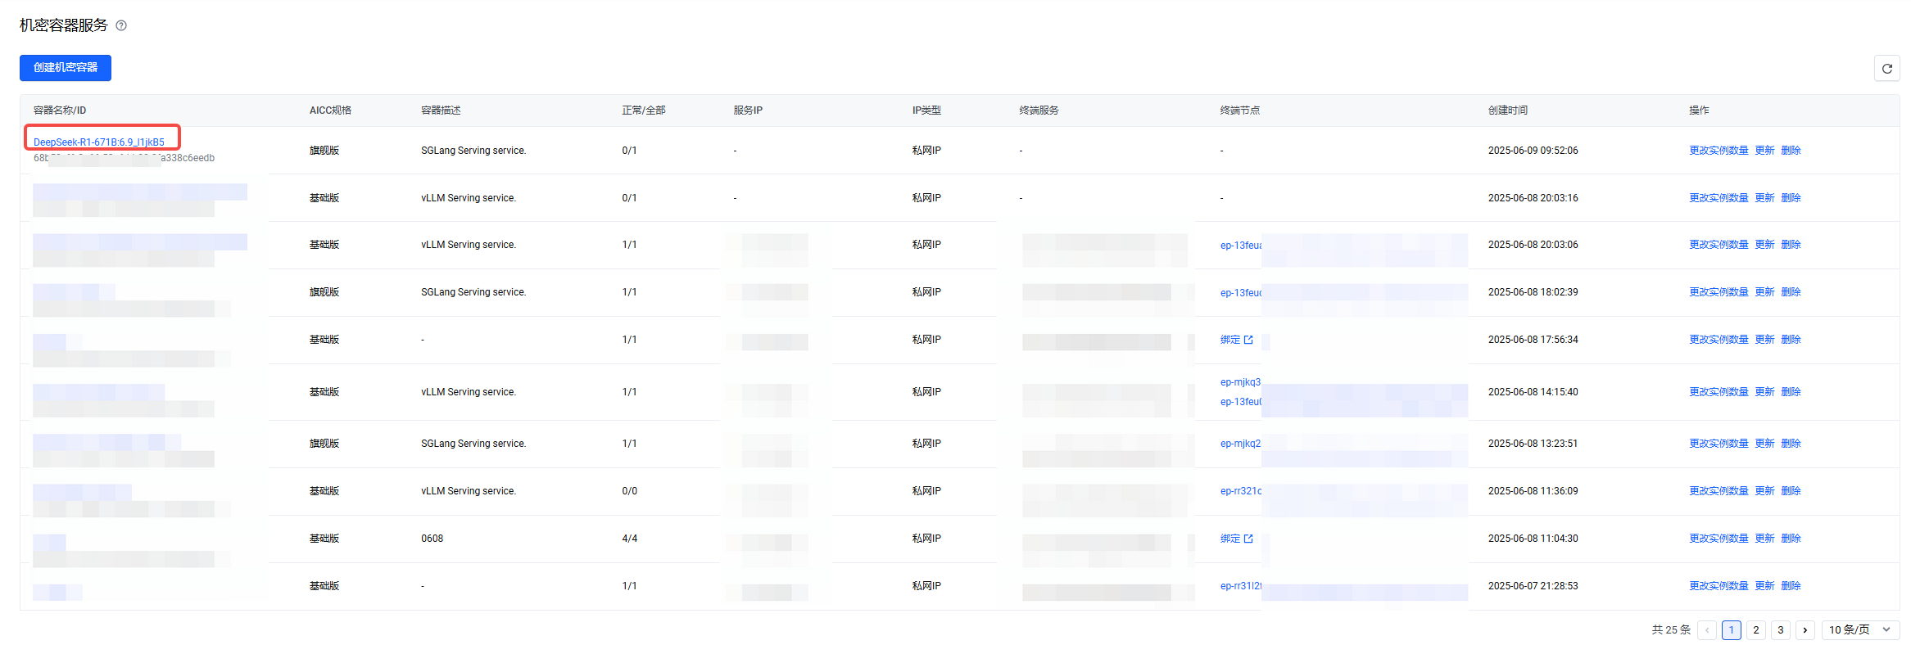Click SGLang Serving service. in the 13:23:51 row
Screen dimensions: 1911x663
[473, 444]
